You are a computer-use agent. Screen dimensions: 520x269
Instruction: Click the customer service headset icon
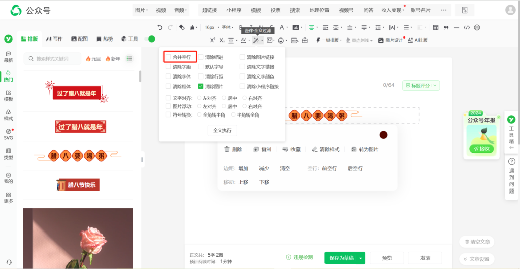[9, 262]
